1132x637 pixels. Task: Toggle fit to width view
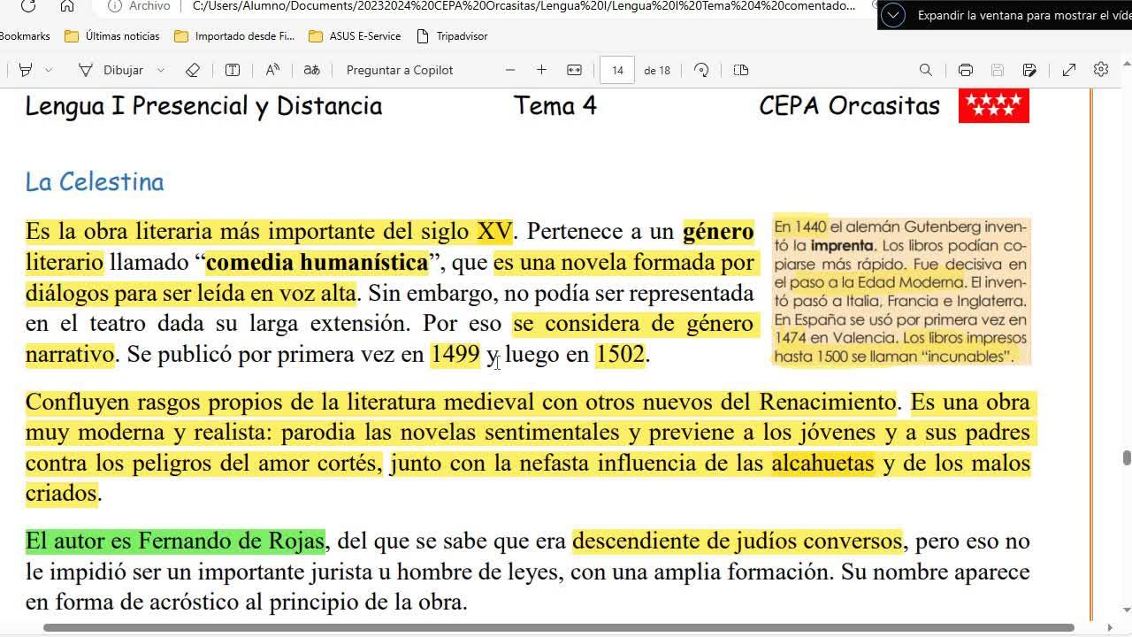574,70
